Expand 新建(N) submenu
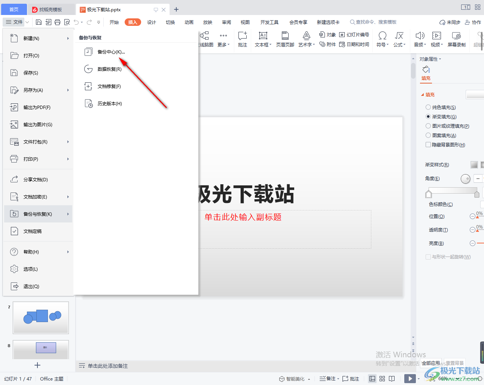The image size is (484, 385). [x=68, y=38]
